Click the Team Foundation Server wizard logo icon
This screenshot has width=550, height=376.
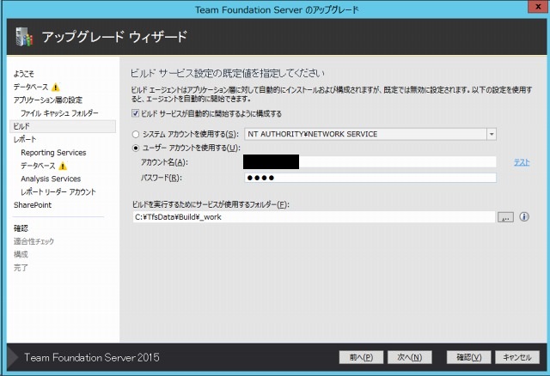point(24,37)
